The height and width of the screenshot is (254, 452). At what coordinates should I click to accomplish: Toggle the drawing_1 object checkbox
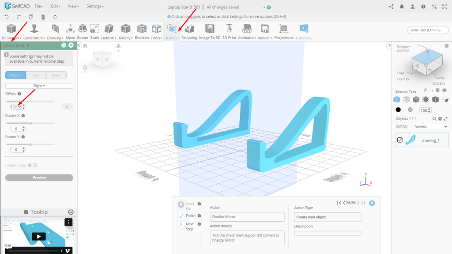tap(400, 140)
